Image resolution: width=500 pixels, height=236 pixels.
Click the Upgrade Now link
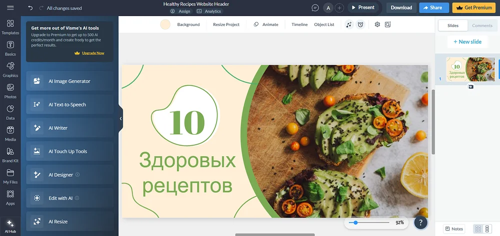93,53
